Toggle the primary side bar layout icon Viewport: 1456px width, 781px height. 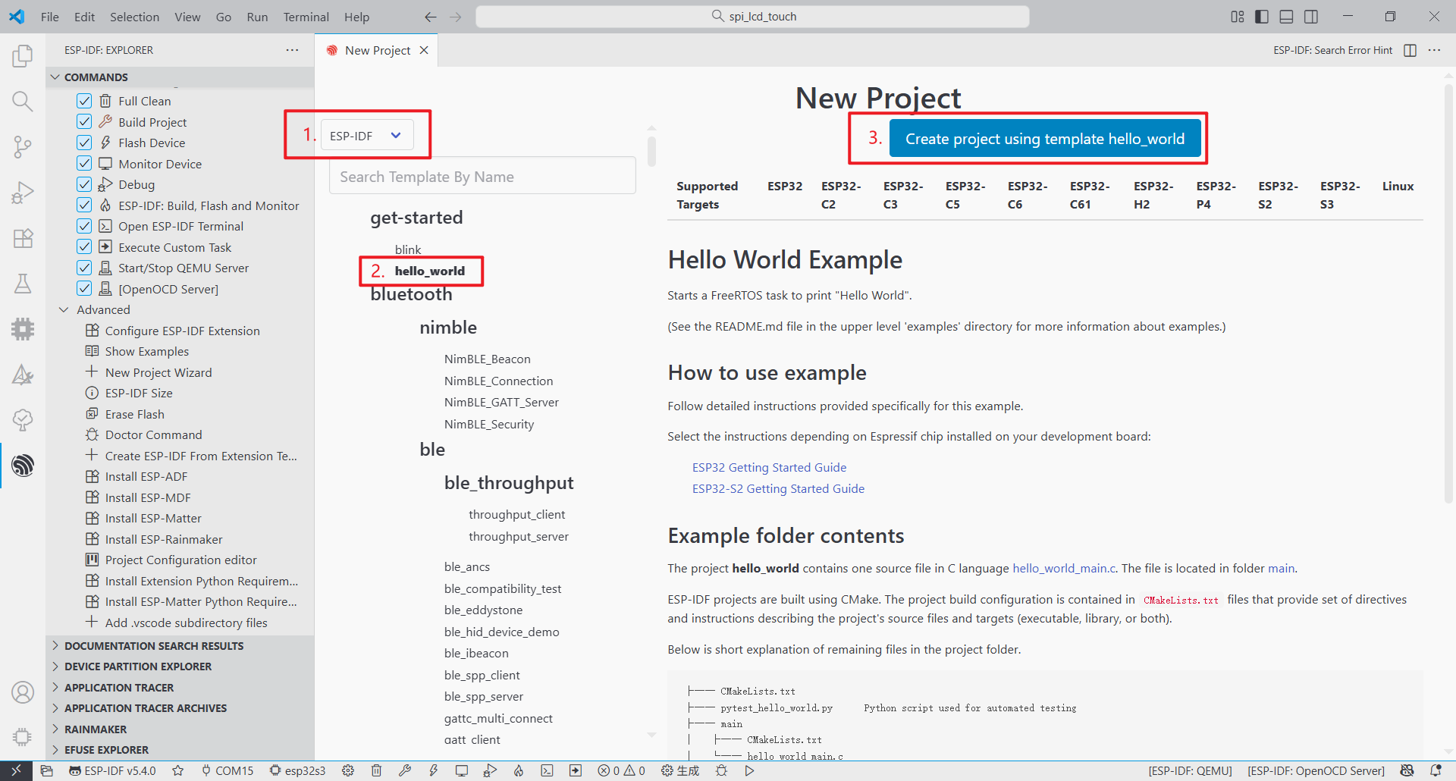(1262, 17)
